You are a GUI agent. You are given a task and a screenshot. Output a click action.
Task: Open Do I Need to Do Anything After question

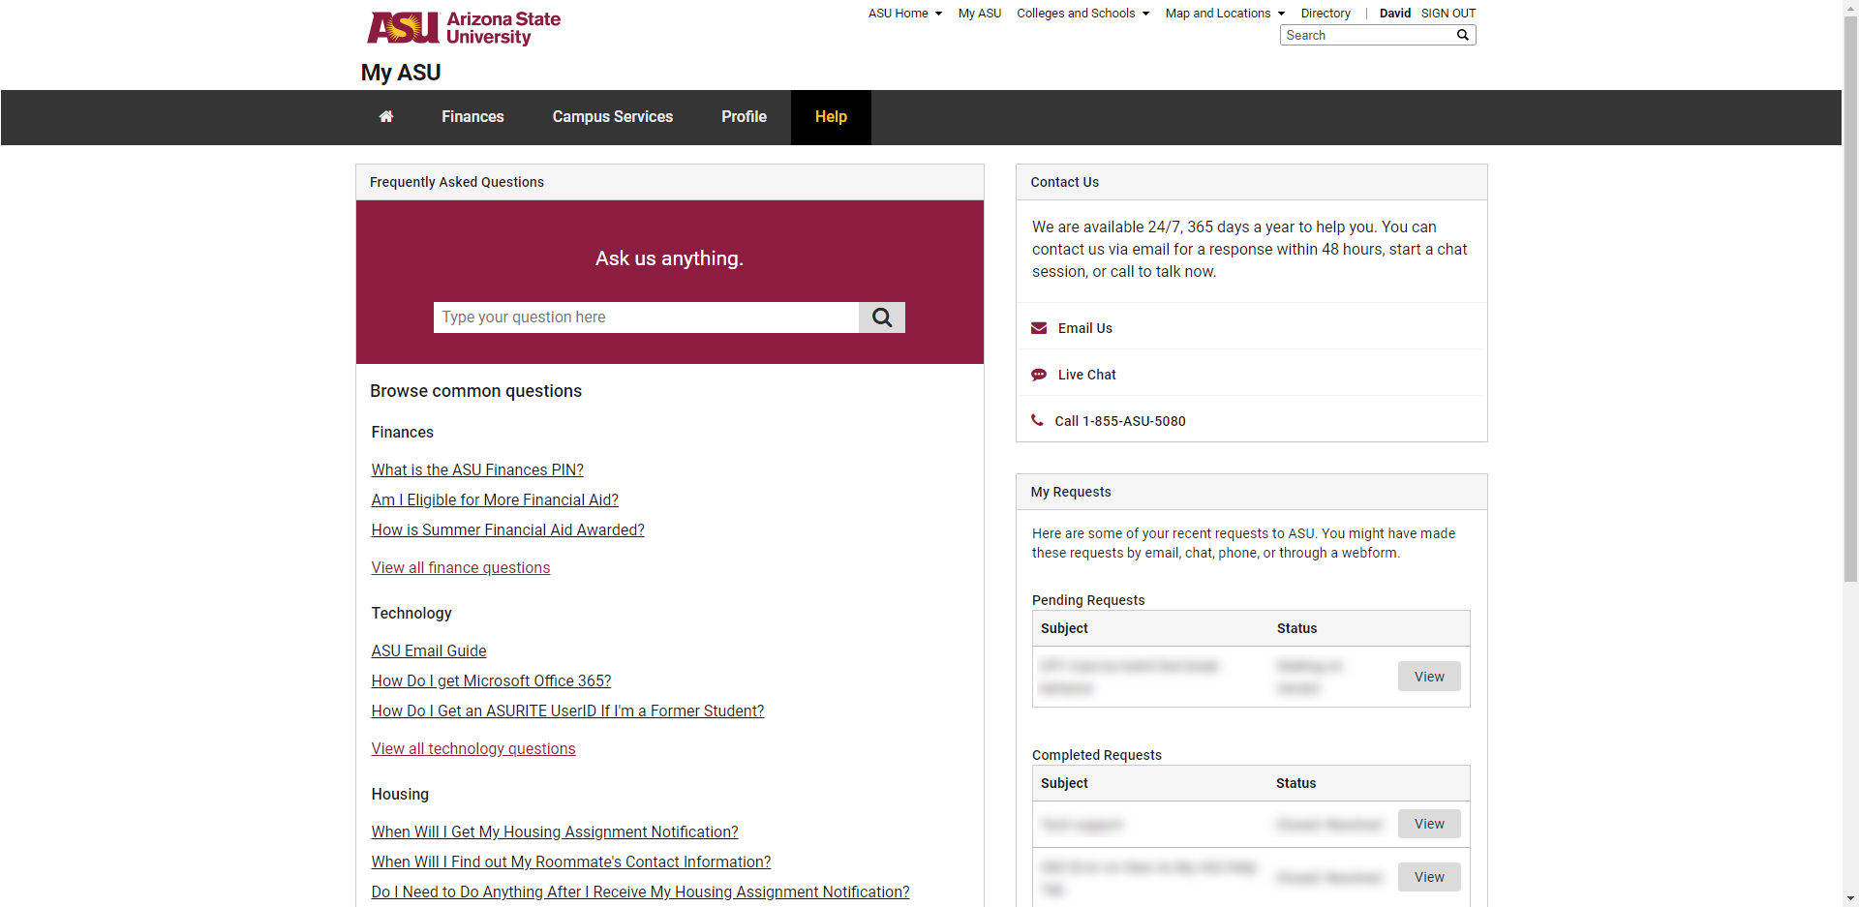[640, 892]
